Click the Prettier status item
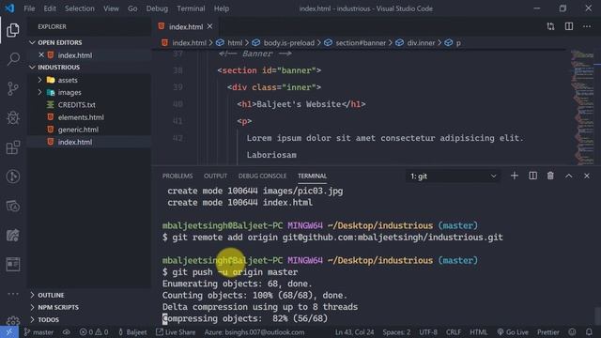601x338 pixels. 548,331
